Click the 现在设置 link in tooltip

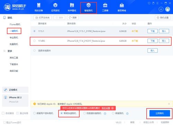coord(106,108)
